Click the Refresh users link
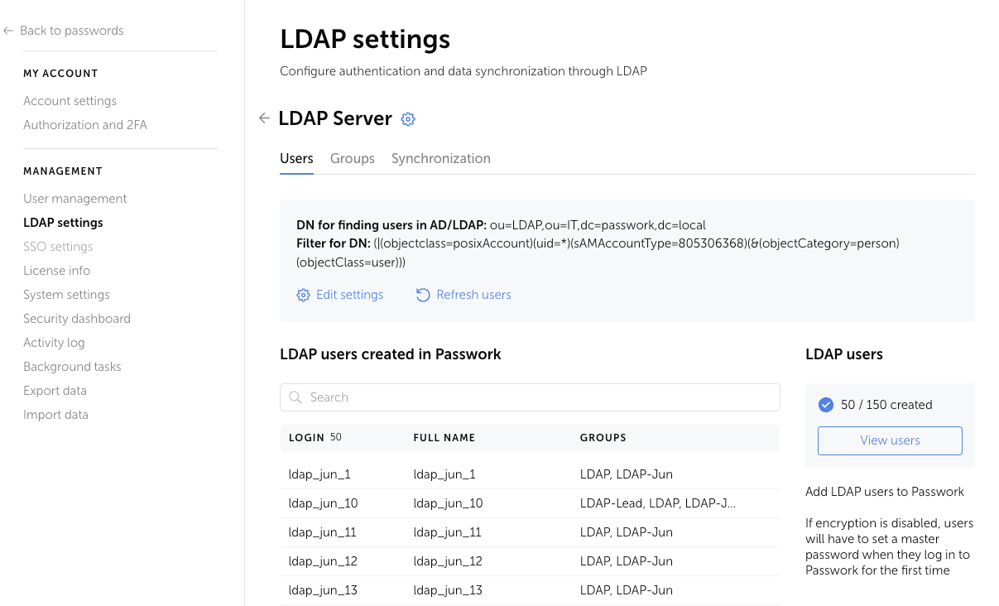The image size is (999, 606). (x=473, y=295)
